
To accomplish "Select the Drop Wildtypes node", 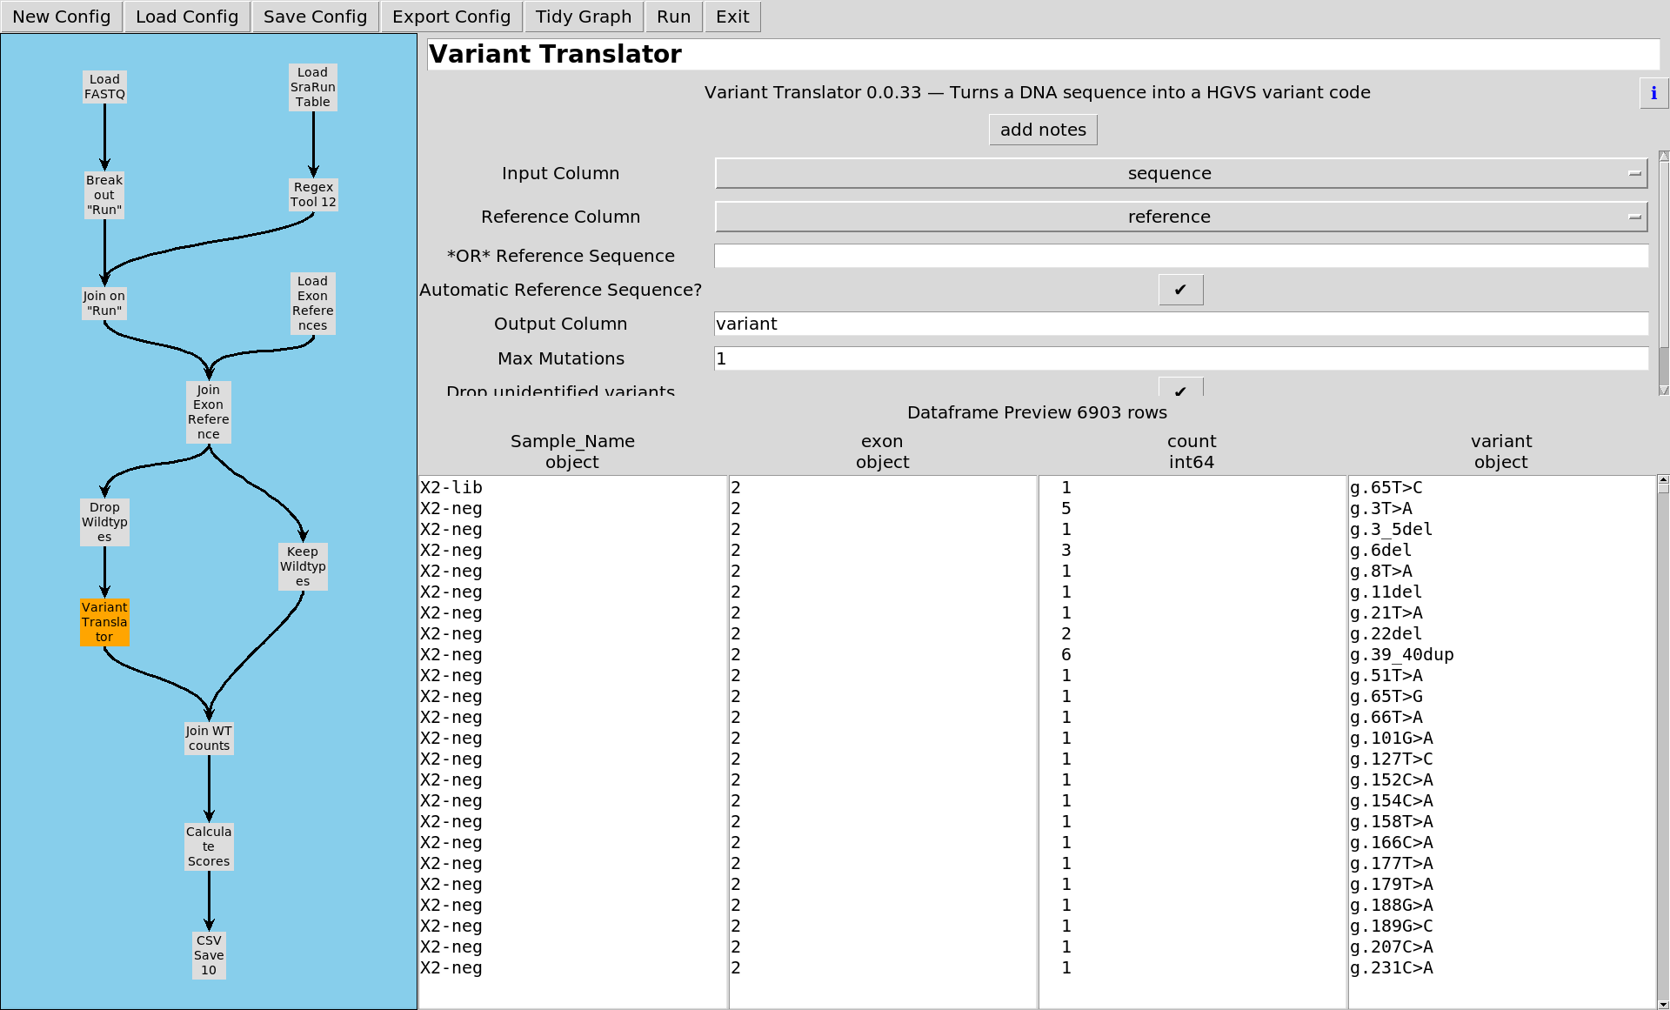I will 104,522.
